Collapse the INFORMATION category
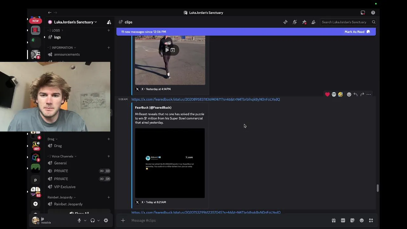 click(64, 48)
